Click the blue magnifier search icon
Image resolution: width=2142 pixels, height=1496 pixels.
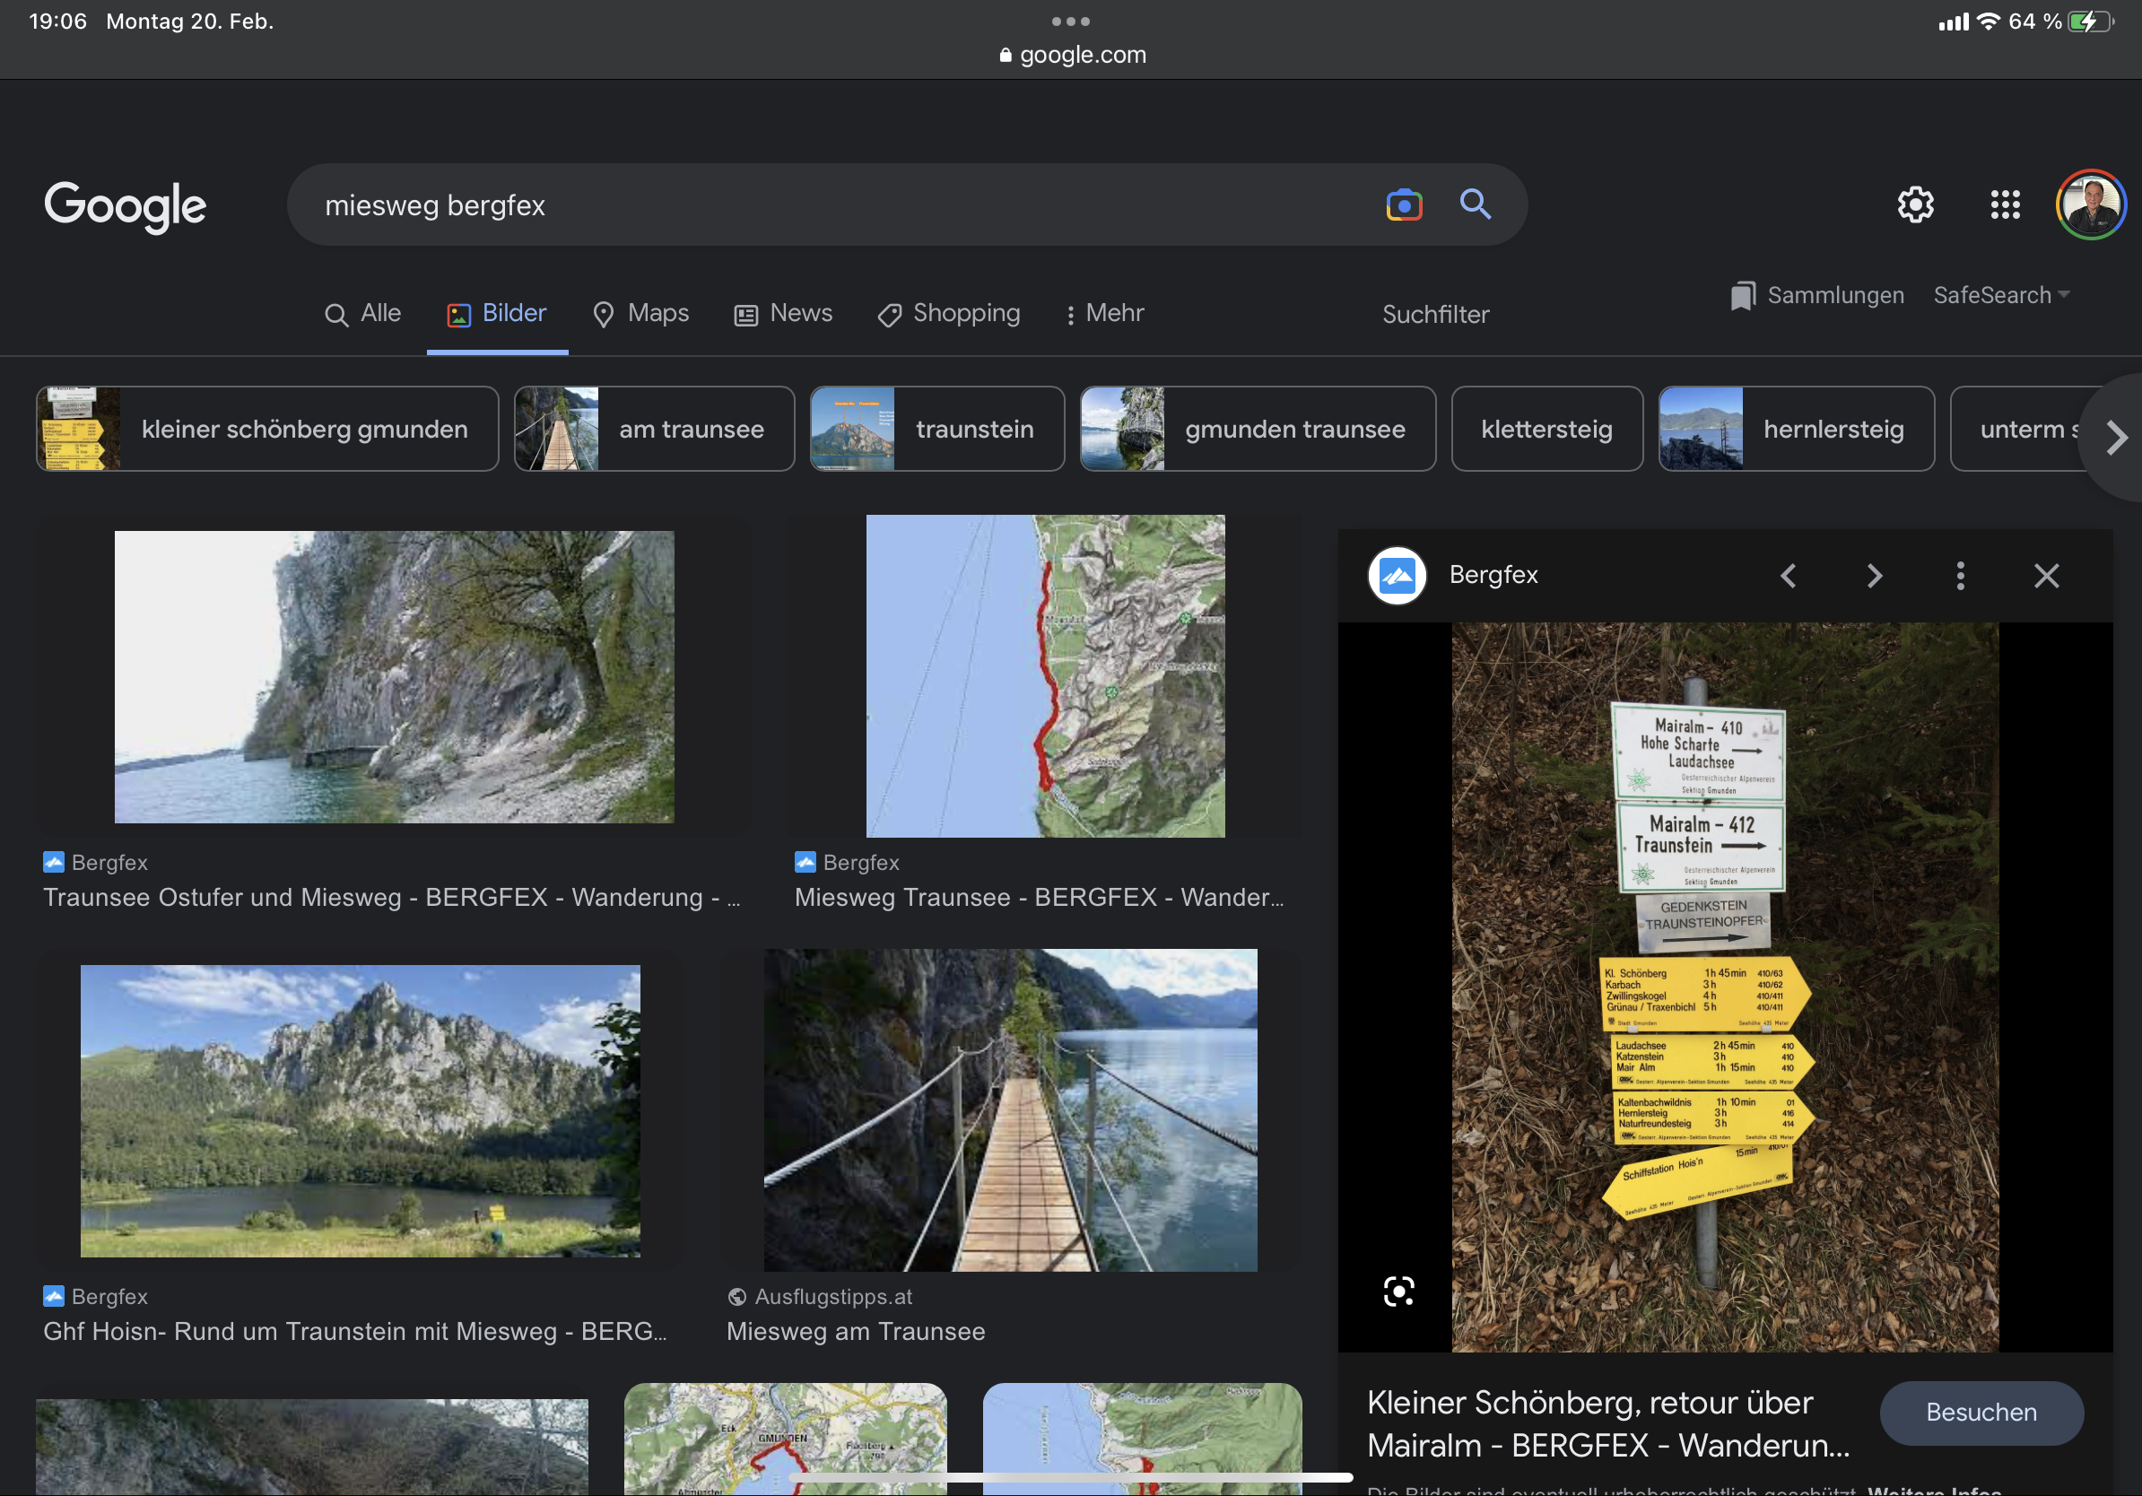[x=1475, y=204]
